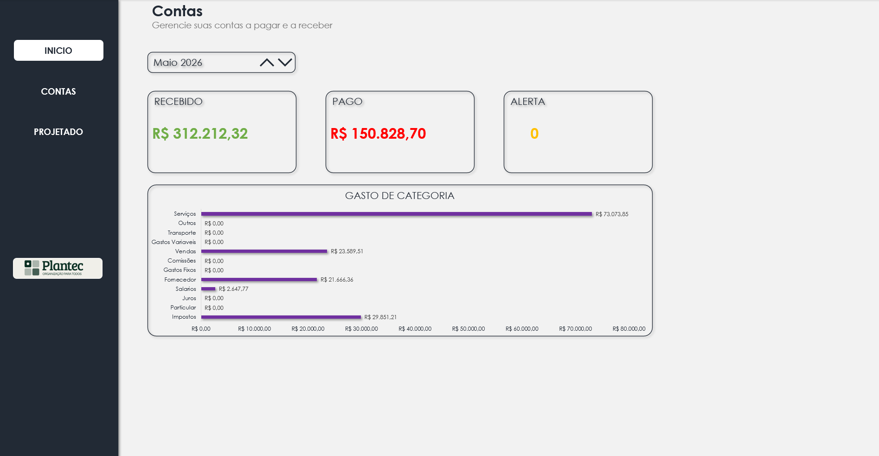Image resolution: width=879 pixels, height=456 pixels.
Task: Open the PROJETADO section
Action: pyautogui.click(x=58, y=132)
